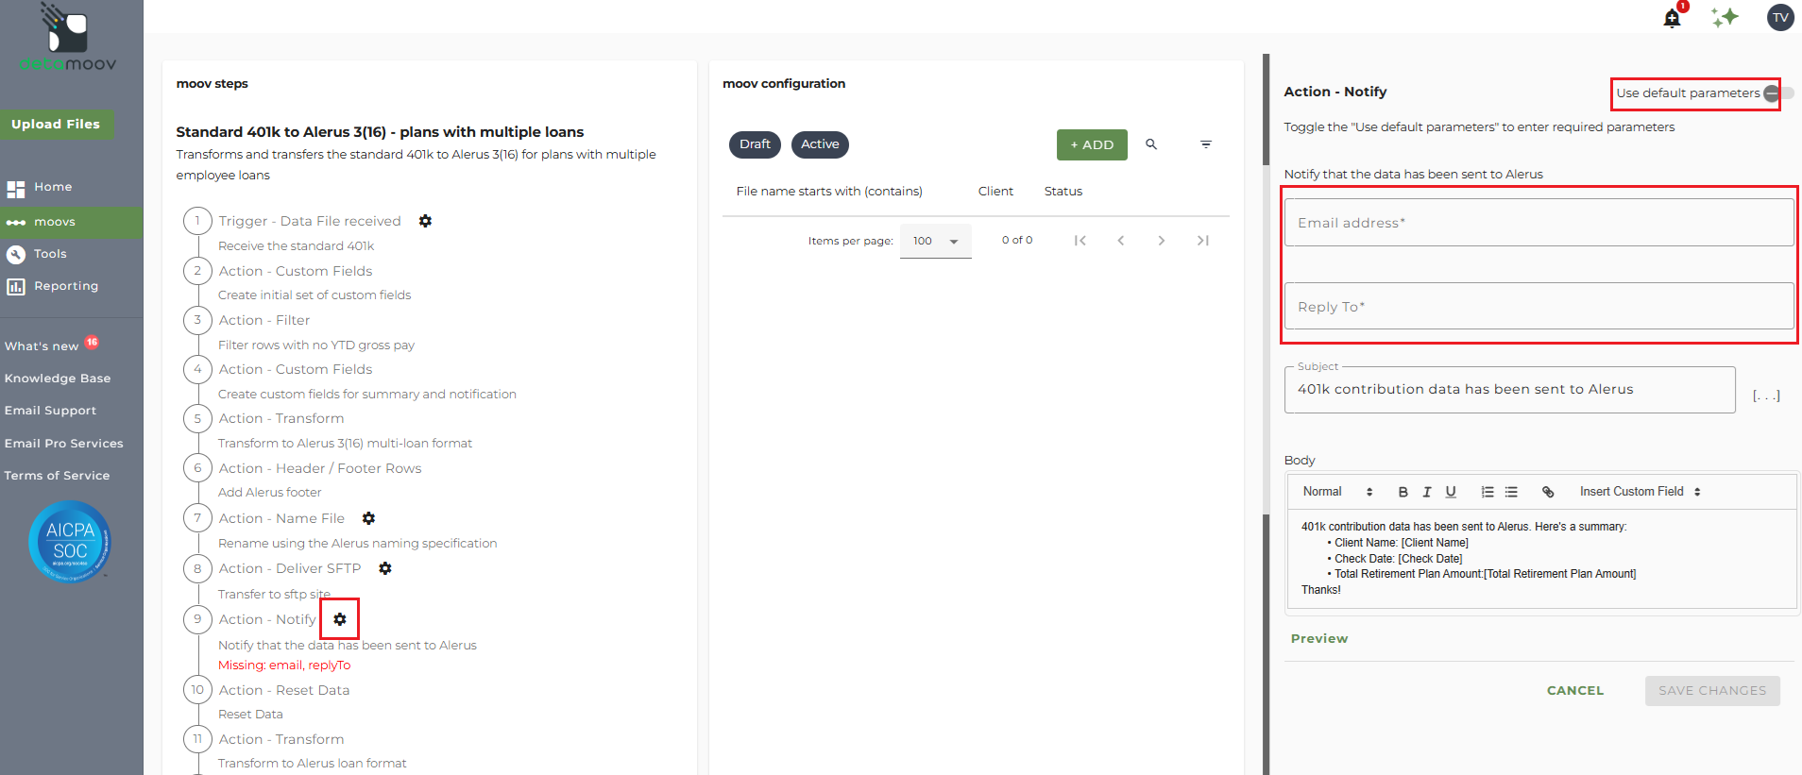Click the Reply To input field

point(1538,307)
